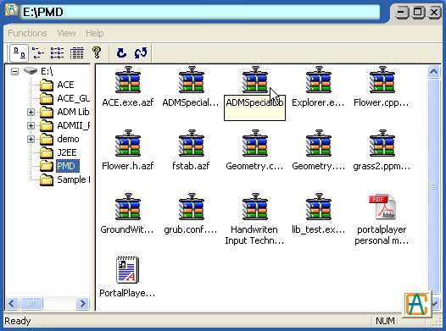Screen dimensions: 446x331
Task: Switch to list view mode
Action: coord(57,53)
